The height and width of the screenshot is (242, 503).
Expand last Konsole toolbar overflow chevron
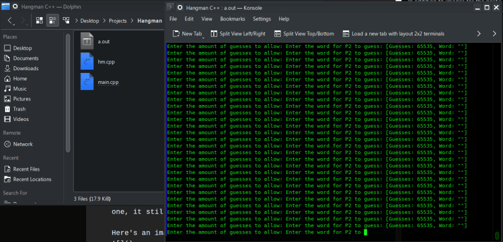[494, 34]
